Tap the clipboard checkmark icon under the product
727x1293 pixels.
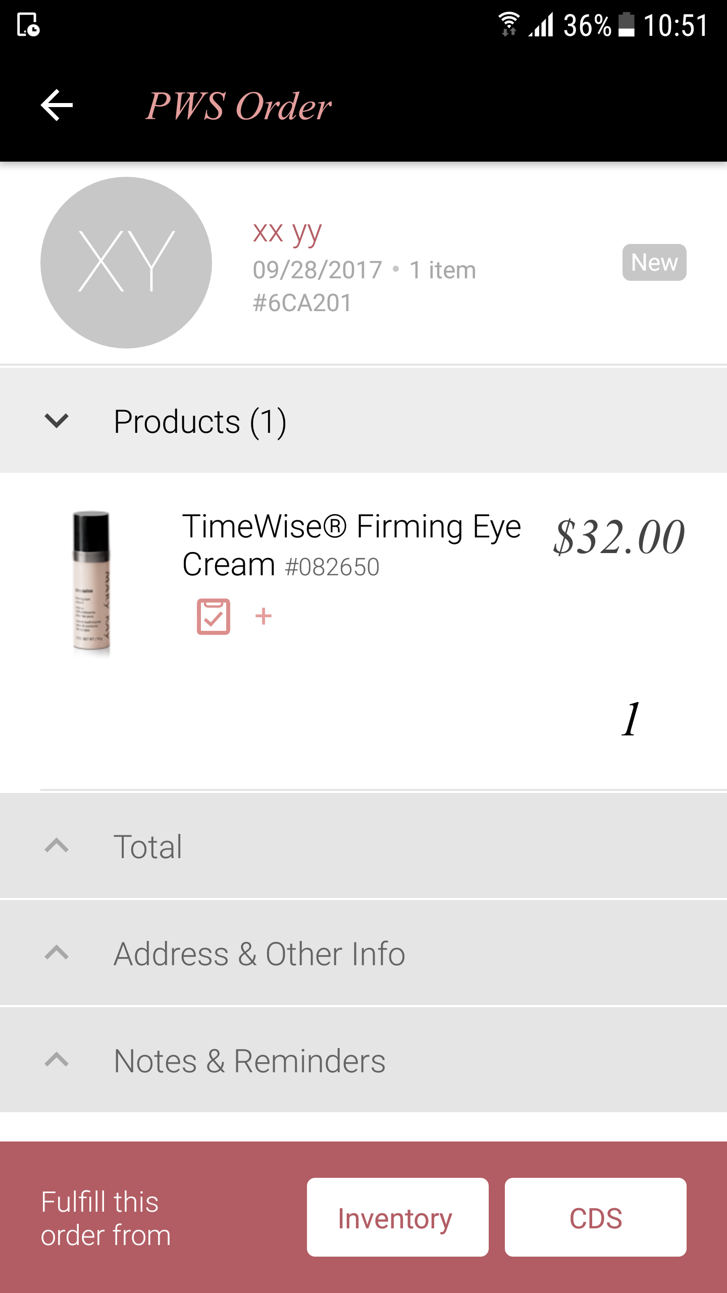213,616
